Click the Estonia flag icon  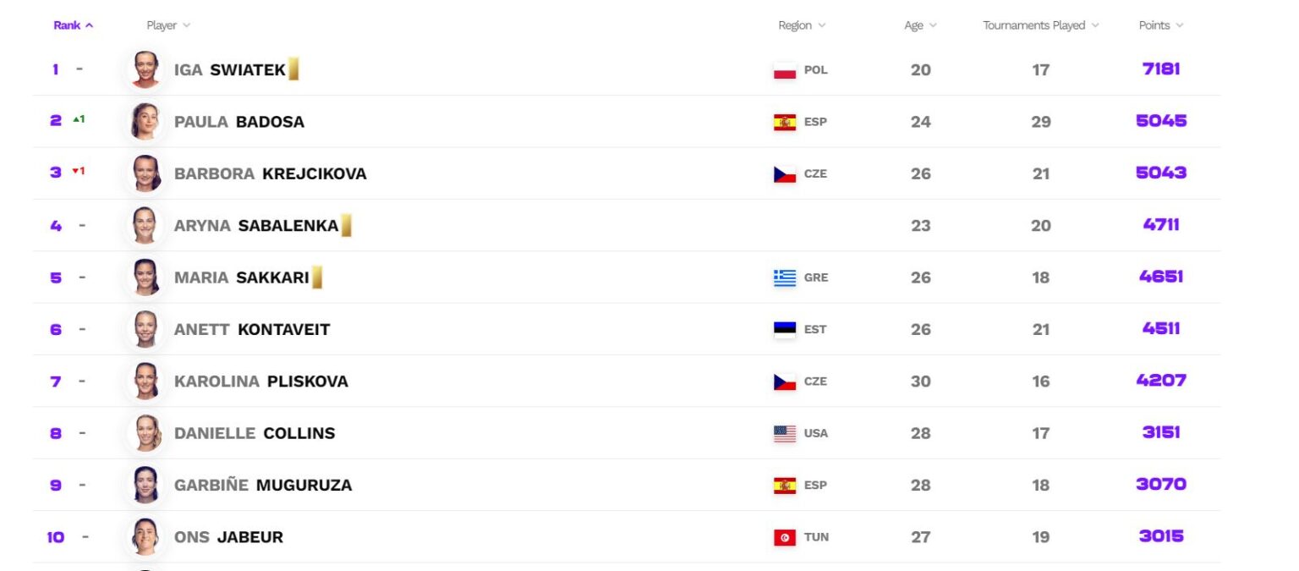click(785, 330)
